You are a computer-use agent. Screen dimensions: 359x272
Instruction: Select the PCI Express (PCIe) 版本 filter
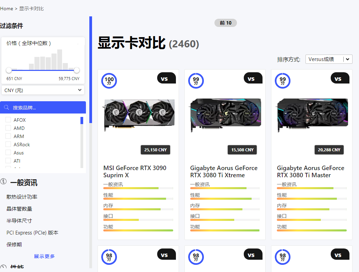click(32, 232)
